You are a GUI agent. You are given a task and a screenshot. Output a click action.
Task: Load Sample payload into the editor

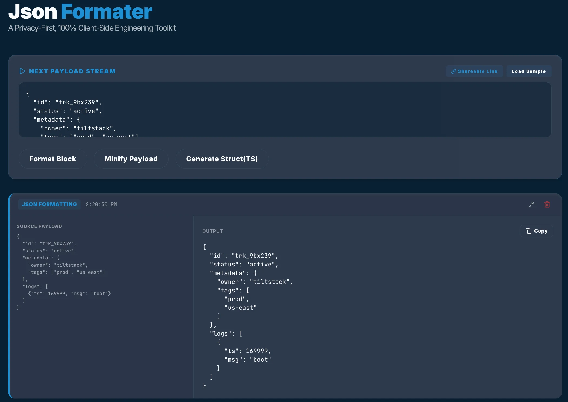coord(529,71)
